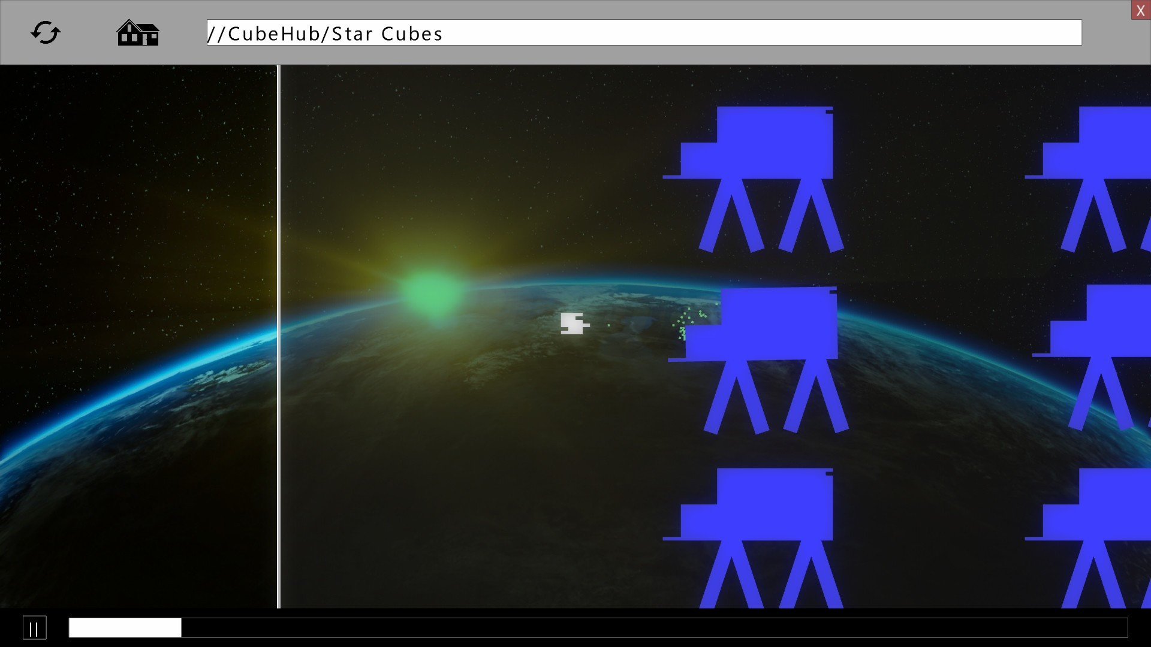Click the white progress bar at the bottom
The width and height of the screenshot is (1151, 647).
pyautogui.click(x=598, y=628)
